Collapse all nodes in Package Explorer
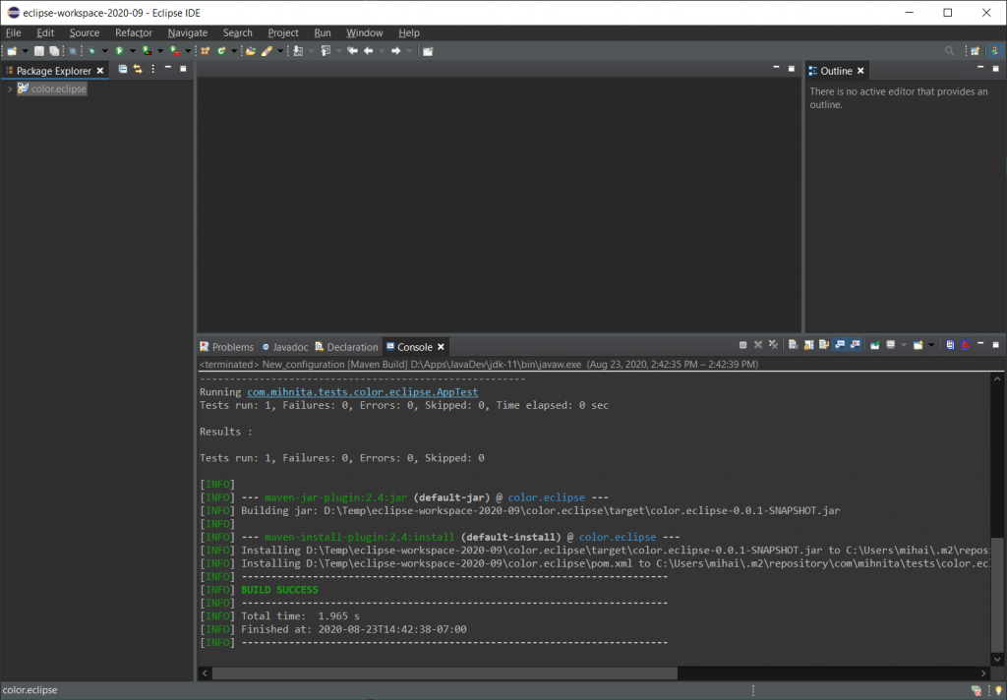 123,69
